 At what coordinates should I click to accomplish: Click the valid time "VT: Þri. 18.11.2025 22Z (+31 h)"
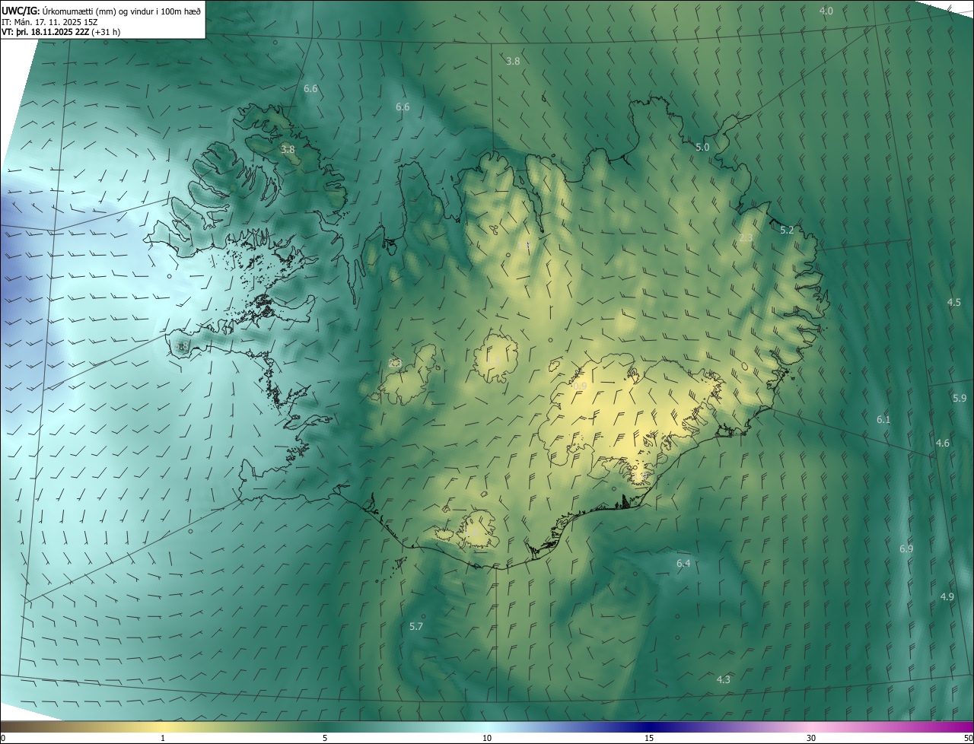click(61, 32)
